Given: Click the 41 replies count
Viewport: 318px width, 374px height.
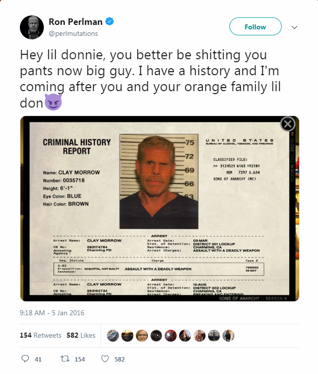Looking at the screenshot, I should coord(38,359).
